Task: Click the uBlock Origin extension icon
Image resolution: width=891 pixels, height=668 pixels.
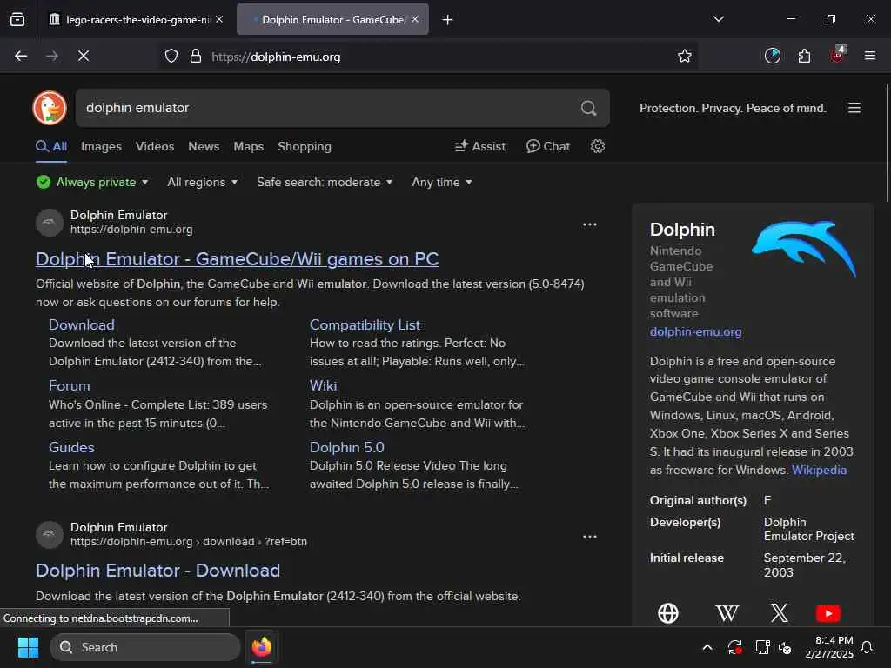Action: tap(838, 55)
